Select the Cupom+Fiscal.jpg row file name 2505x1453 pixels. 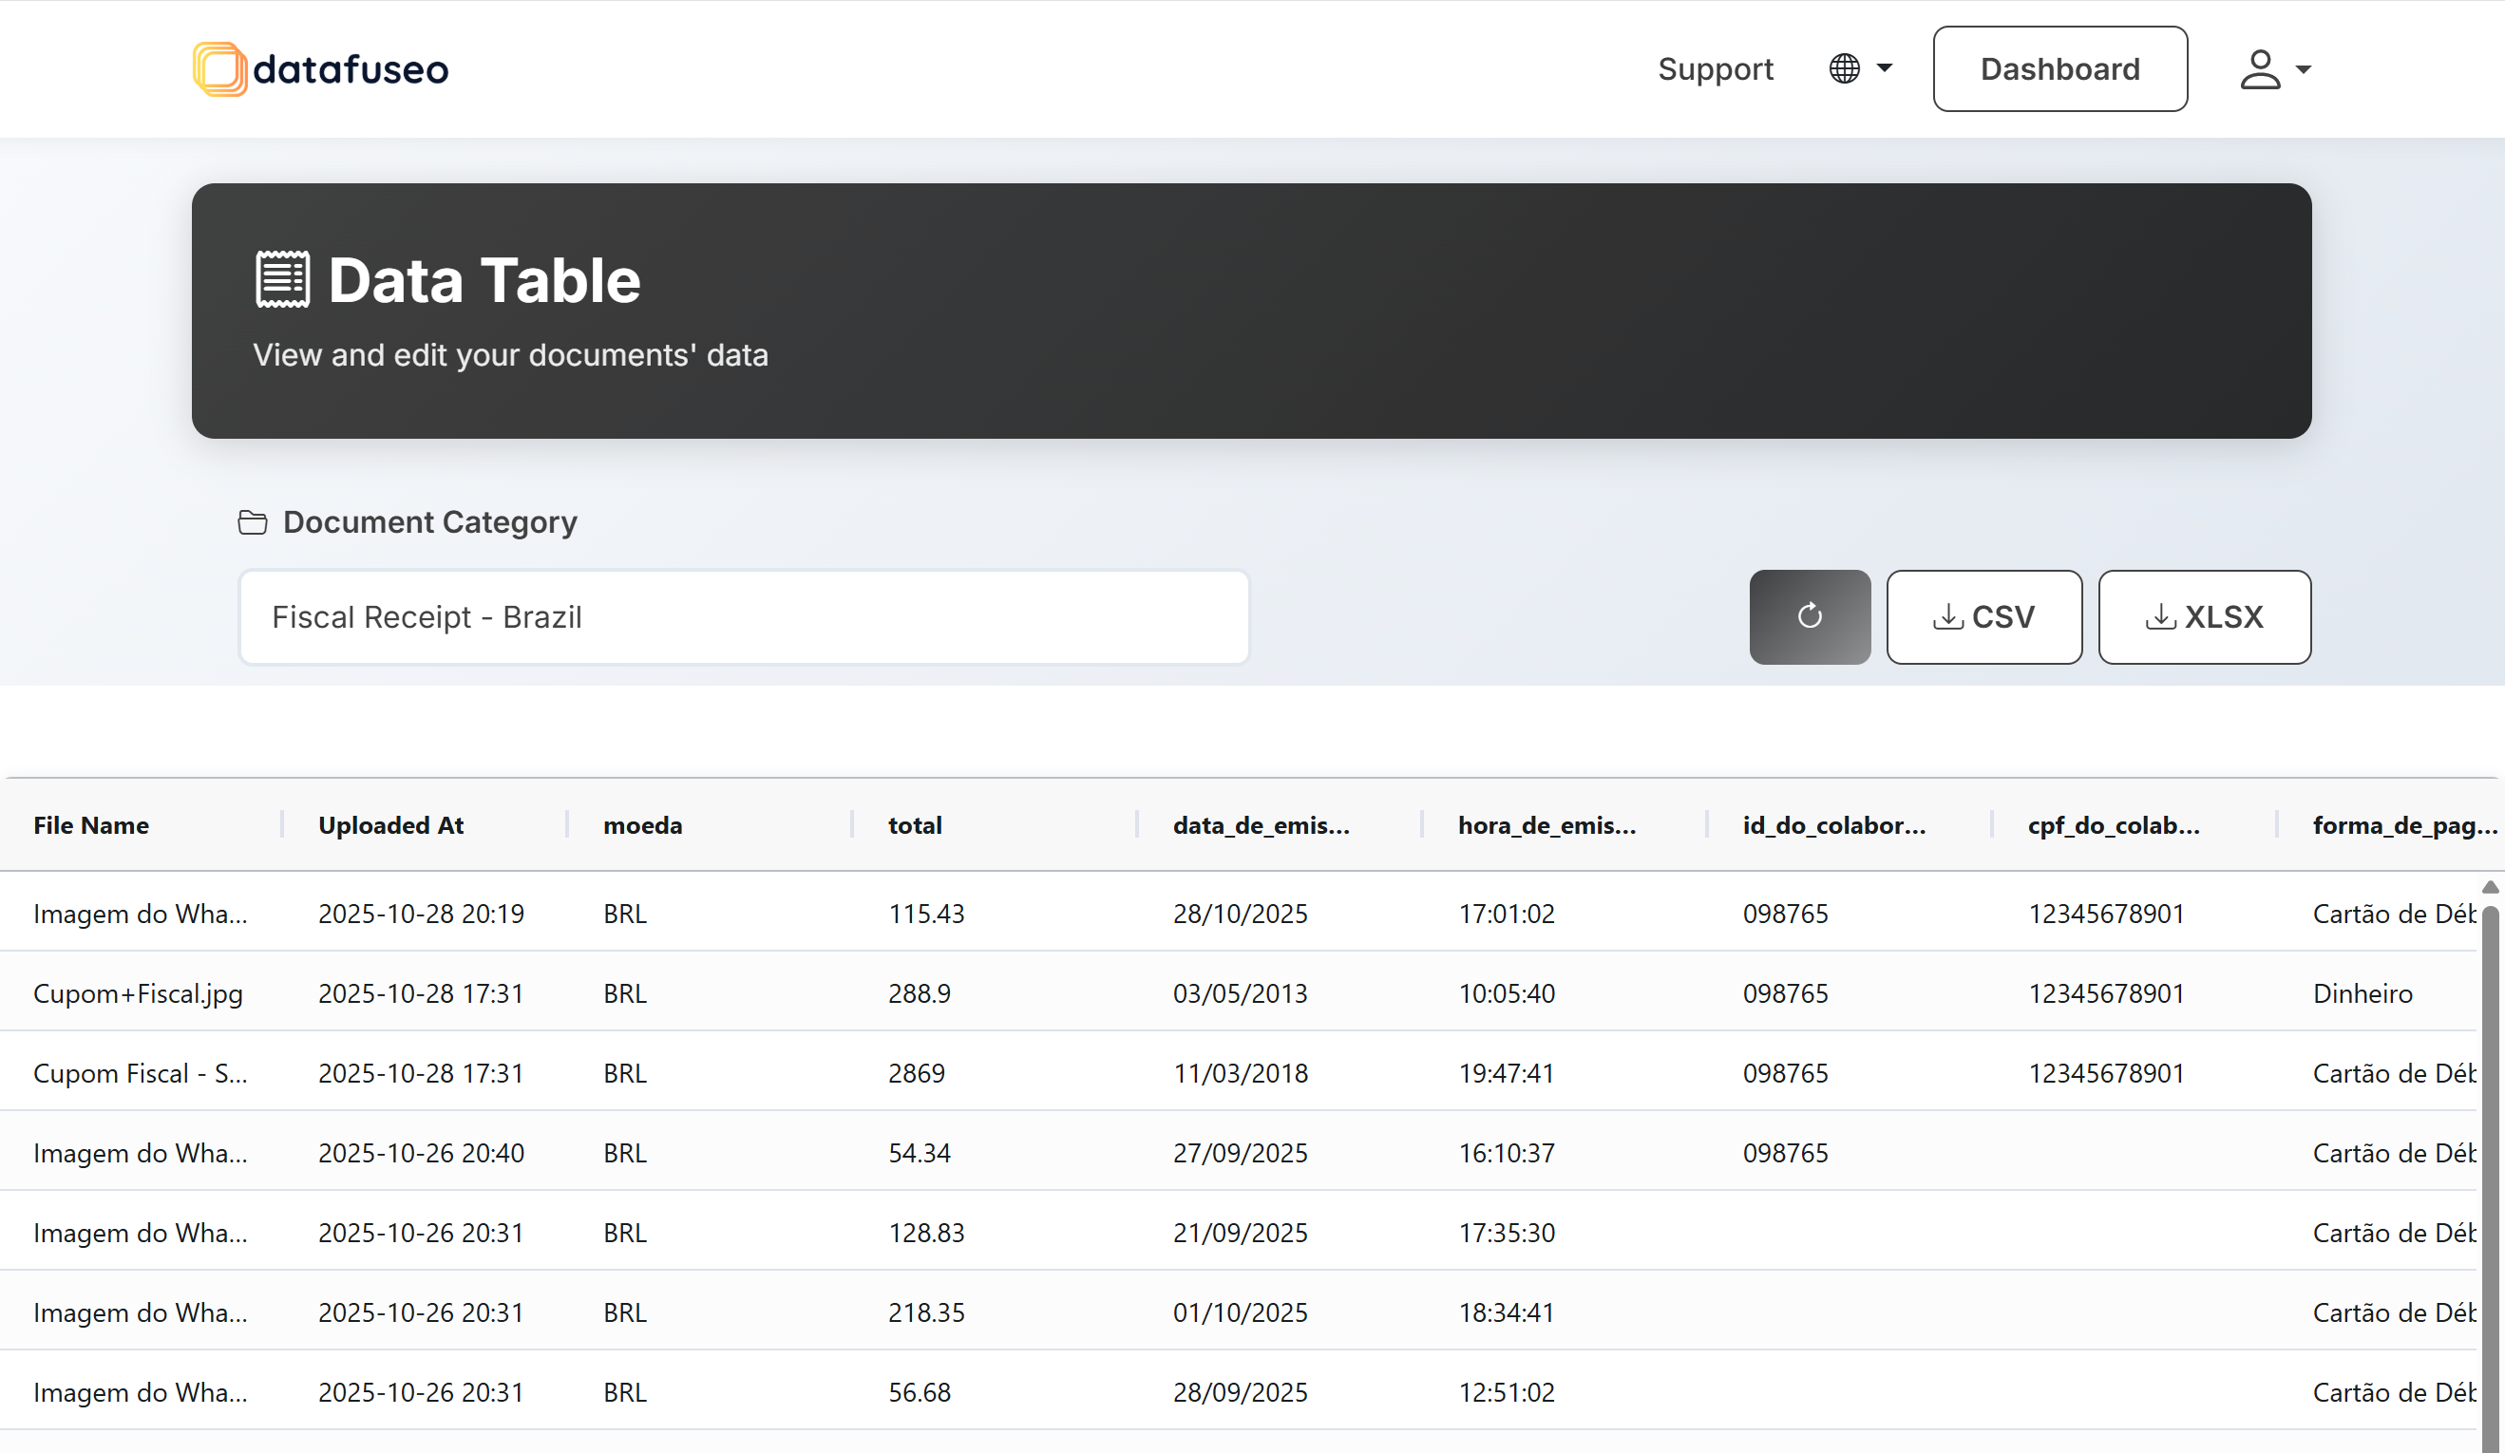(138, 992)
